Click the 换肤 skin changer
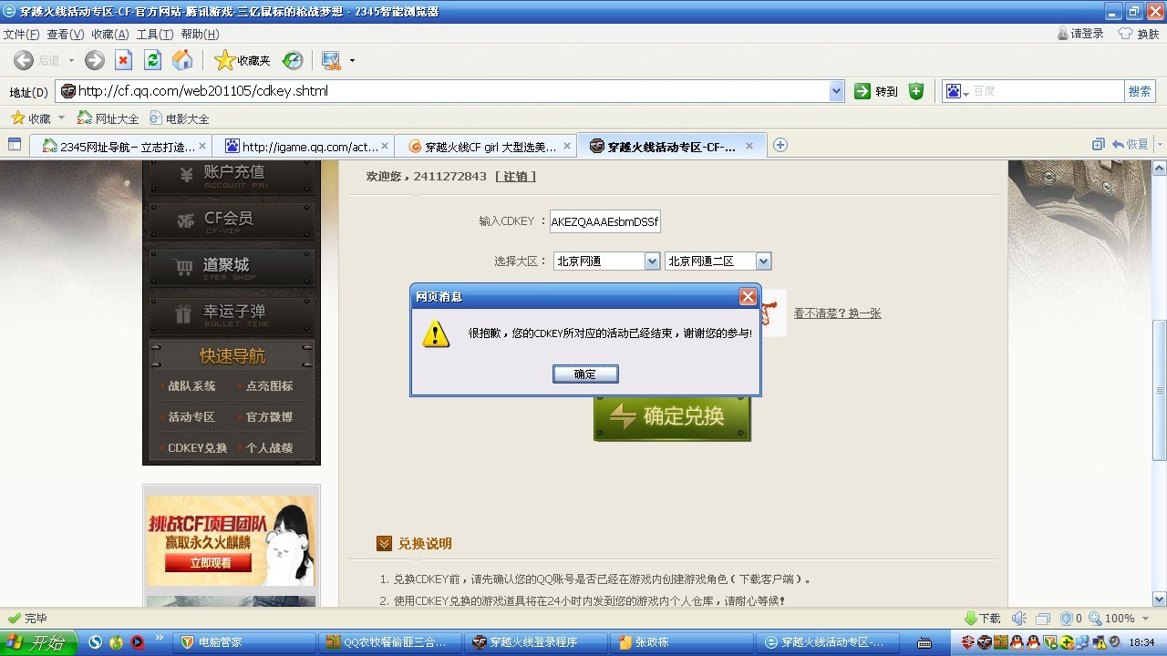 tap(1140, 34)
